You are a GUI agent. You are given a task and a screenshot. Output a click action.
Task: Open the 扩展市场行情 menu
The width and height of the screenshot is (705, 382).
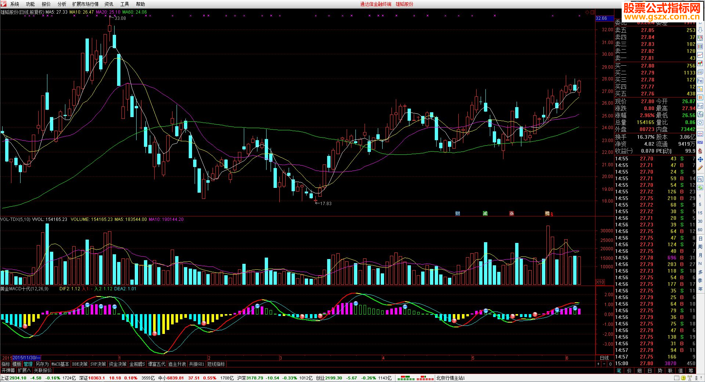[86, 4]
